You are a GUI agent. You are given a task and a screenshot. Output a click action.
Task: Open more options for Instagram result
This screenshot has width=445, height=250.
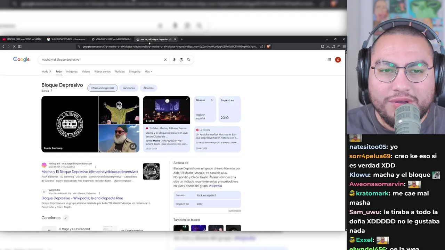(95, 167)
